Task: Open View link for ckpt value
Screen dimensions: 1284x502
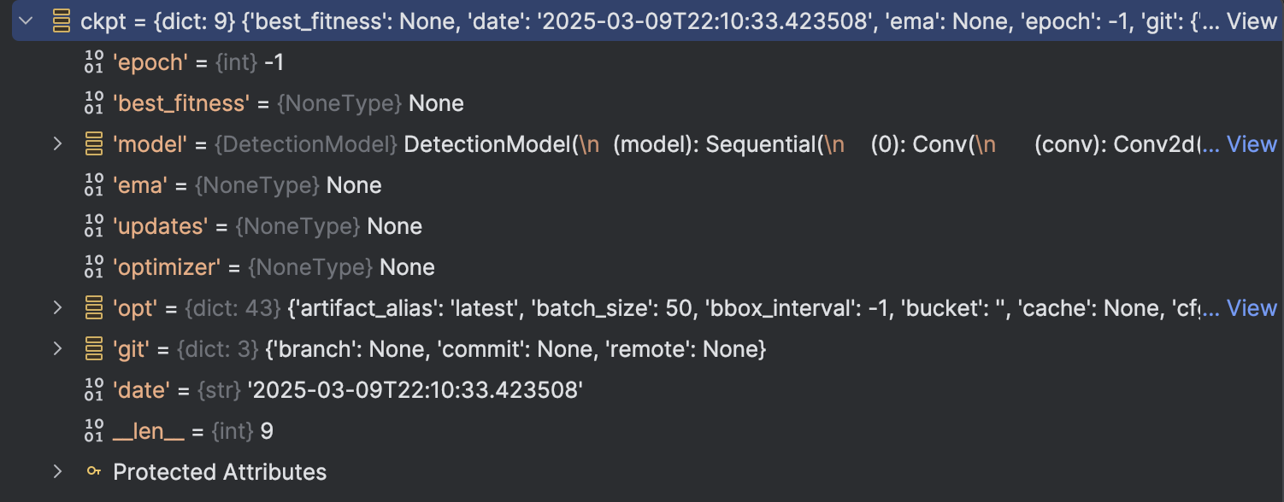Action: pyautogui.click(x=1252, y=21)
